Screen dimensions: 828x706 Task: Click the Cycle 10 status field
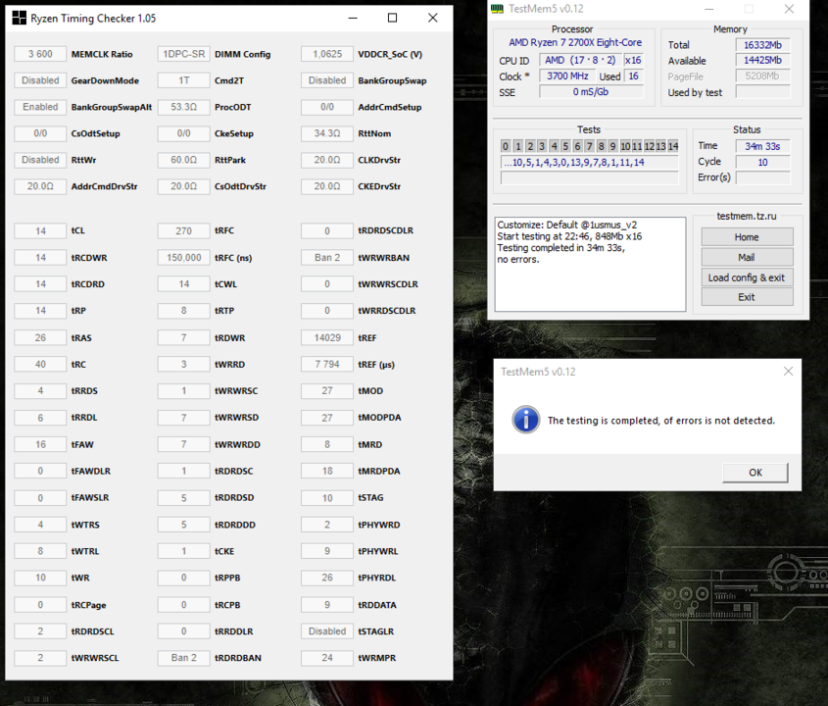pyautogui.click(x=762, y=162)
